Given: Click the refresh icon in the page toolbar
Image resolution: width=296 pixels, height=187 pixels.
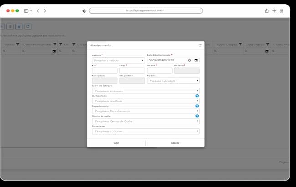Looking at the screenshot, I should (28, 26).
